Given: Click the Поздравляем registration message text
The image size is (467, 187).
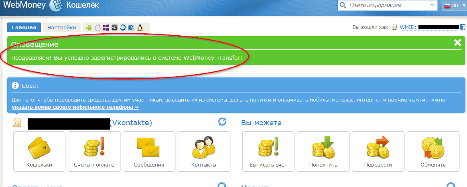Looking at the screenshot, I should coord(126,57).
